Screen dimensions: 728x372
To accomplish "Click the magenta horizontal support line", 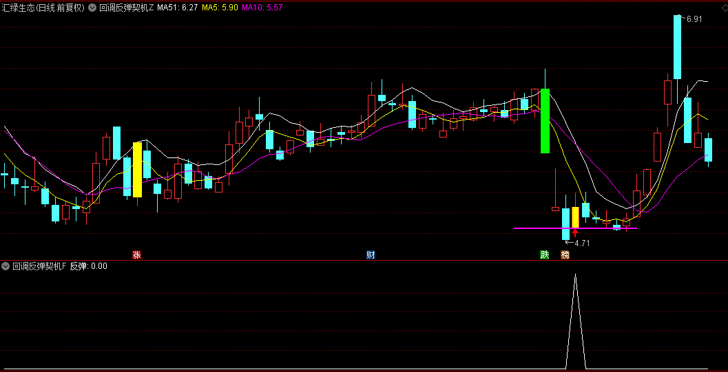I will click(x=575, y=228).
